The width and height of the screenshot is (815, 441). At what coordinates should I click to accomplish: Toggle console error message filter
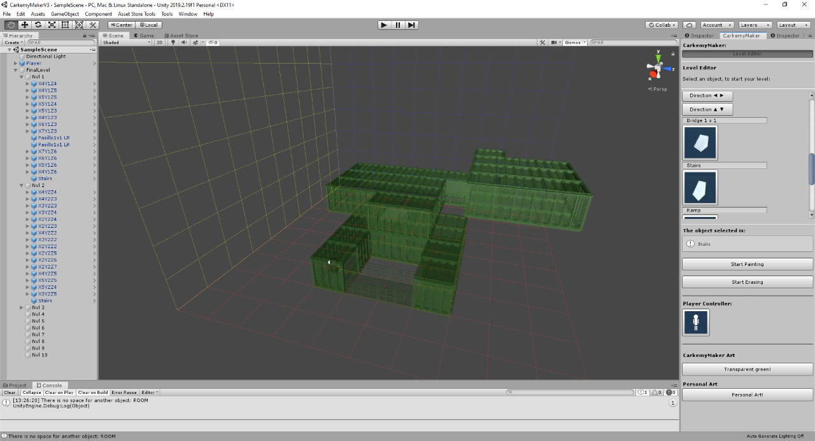tap(671, 393)
